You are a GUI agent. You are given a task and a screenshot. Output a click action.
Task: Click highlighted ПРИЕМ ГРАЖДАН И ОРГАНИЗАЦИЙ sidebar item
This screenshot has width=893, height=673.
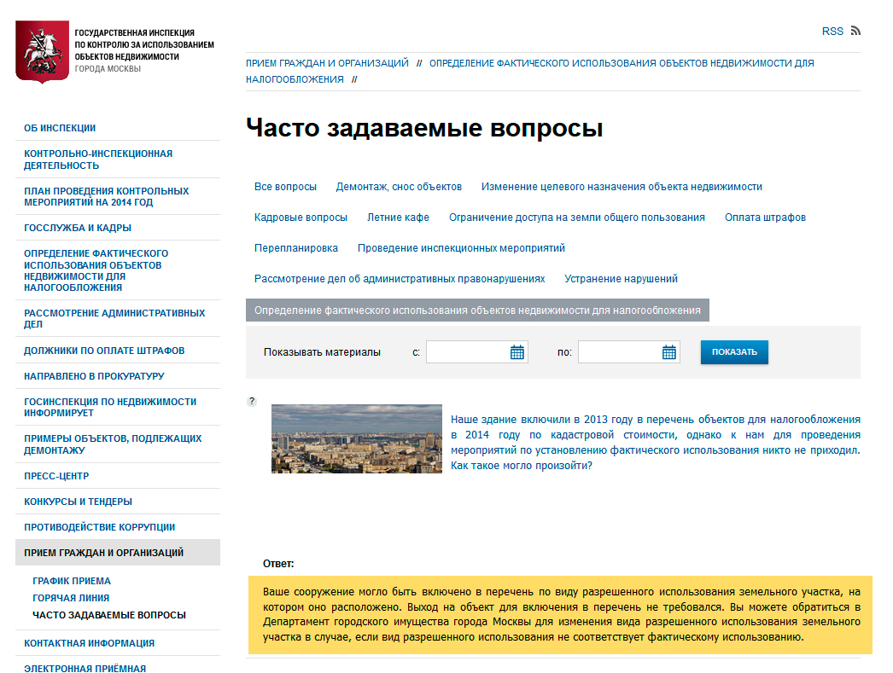[x=118, y=553]
